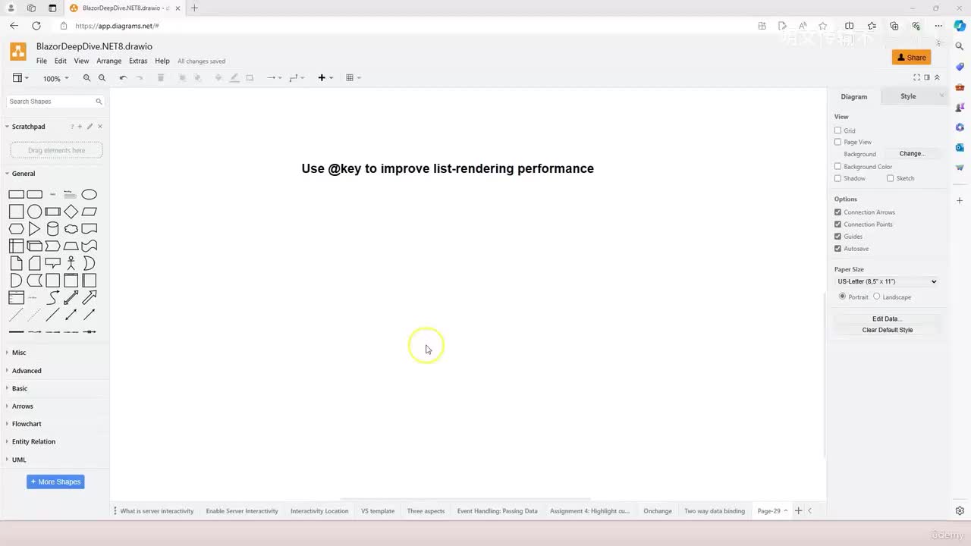The height and width of the screenshot is (546, 971).
Task: Open the insert plus dropdown
Action: click(x=325, y=77)
